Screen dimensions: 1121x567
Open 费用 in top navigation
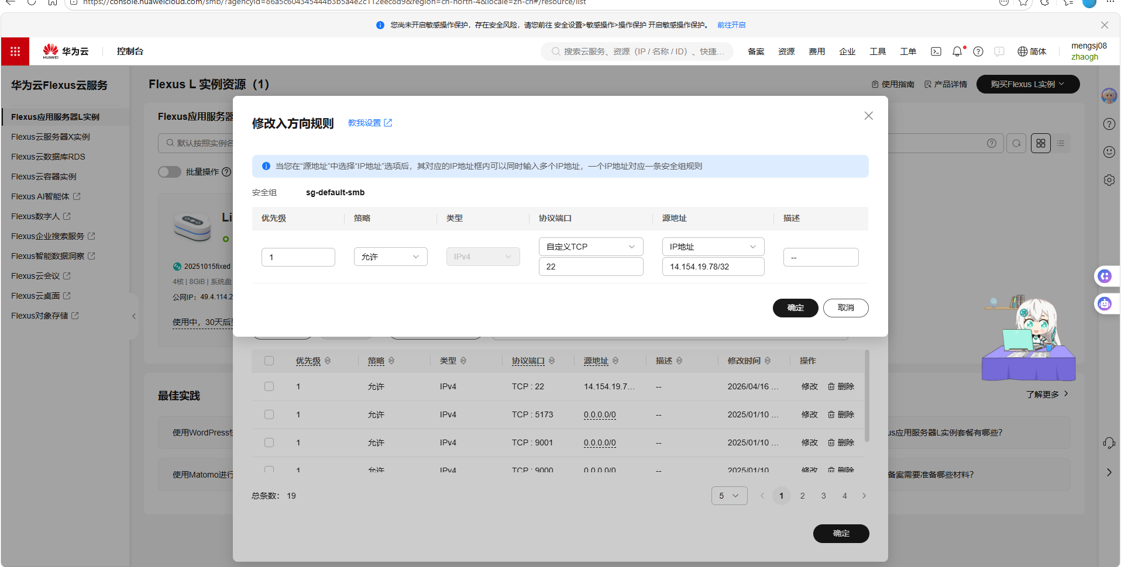[817, 51]
